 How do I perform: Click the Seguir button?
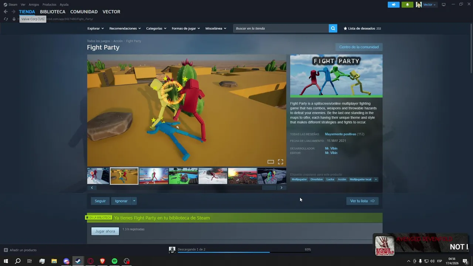(x=100, y=201)
